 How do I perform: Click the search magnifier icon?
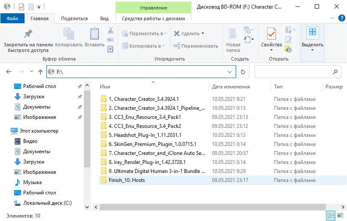(x=335, y=72)
